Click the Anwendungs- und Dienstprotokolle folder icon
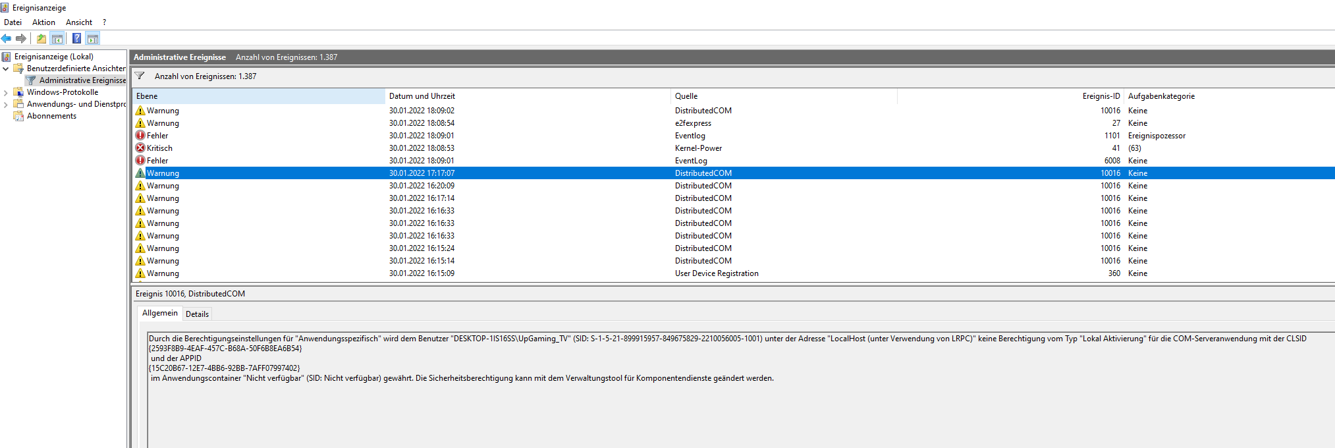The image size is (1335, 448). pos(18,104)
